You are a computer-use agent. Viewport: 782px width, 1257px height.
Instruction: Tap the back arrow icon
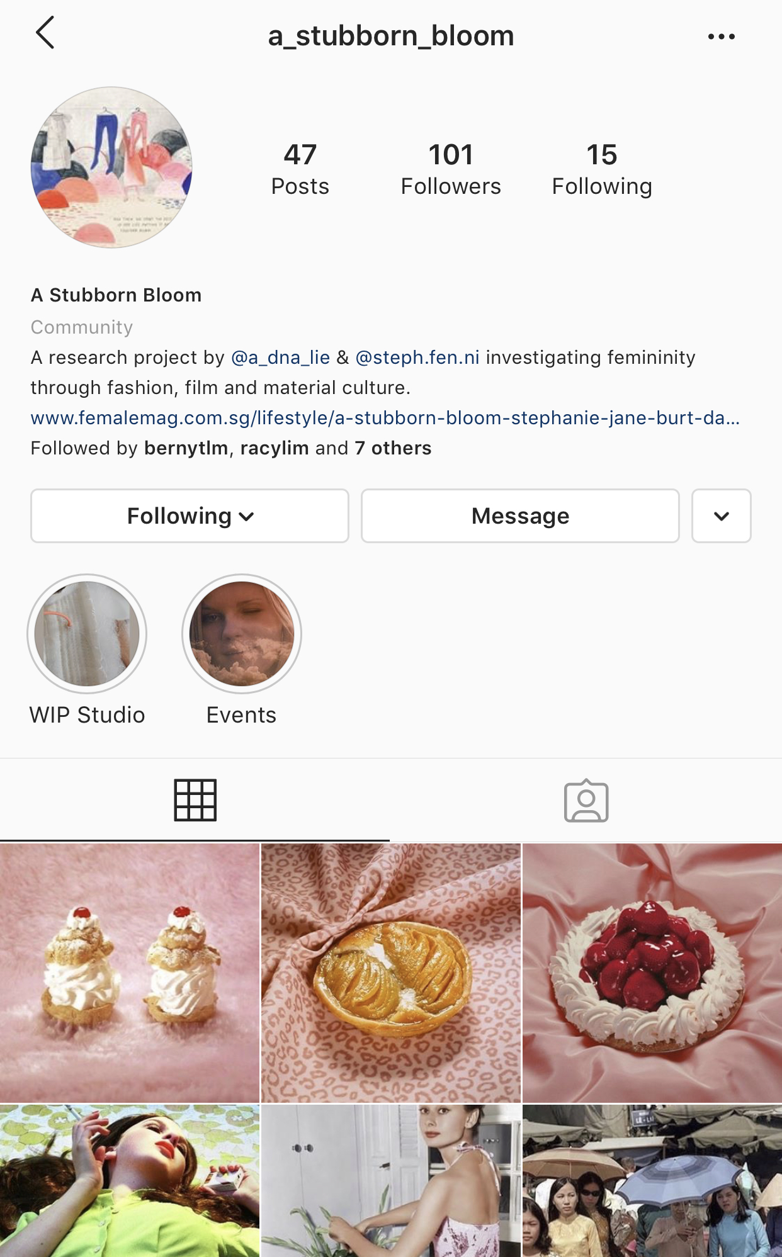[45, 33]
